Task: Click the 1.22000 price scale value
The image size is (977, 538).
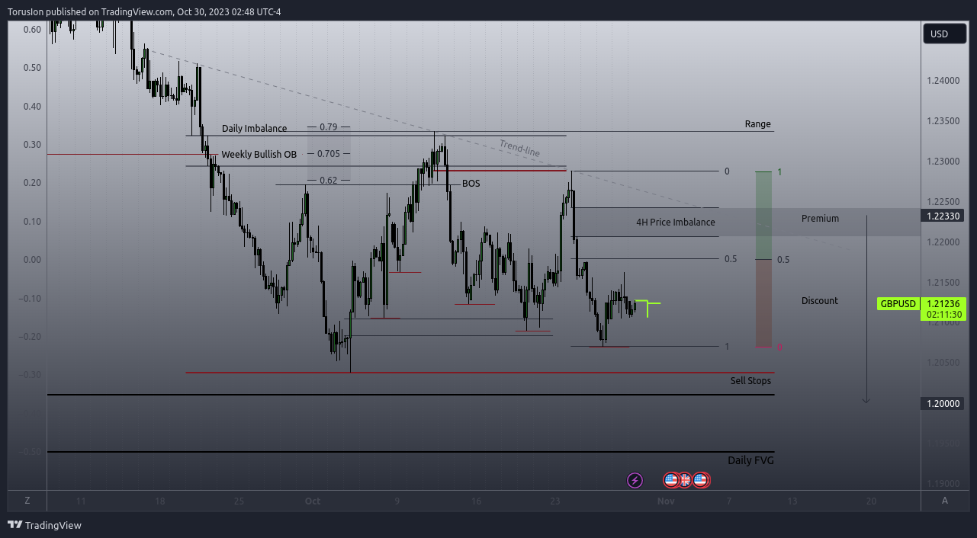Action: point(943,242)
